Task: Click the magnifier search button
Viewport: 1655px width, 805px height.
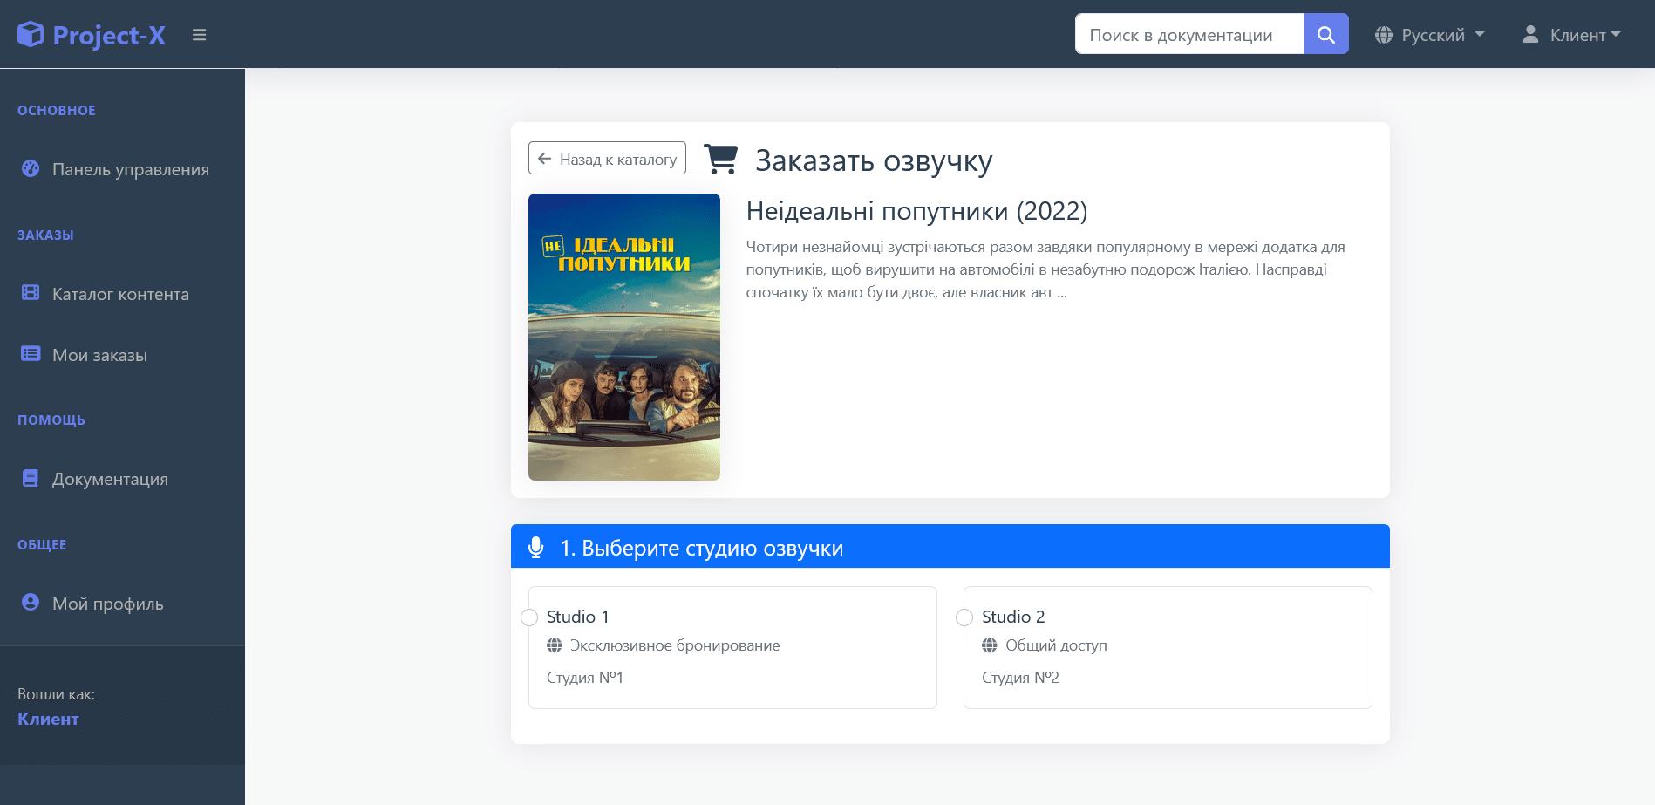Action: click(x=1325, y=34)
